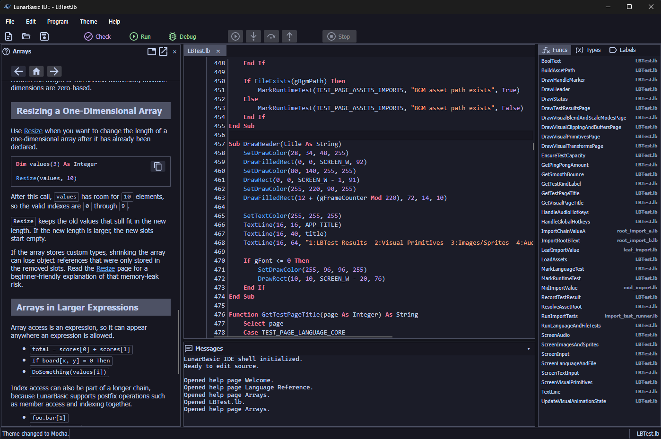Click the Continue execution debug icon
This screenshot has height=439, width=661.
235,36
